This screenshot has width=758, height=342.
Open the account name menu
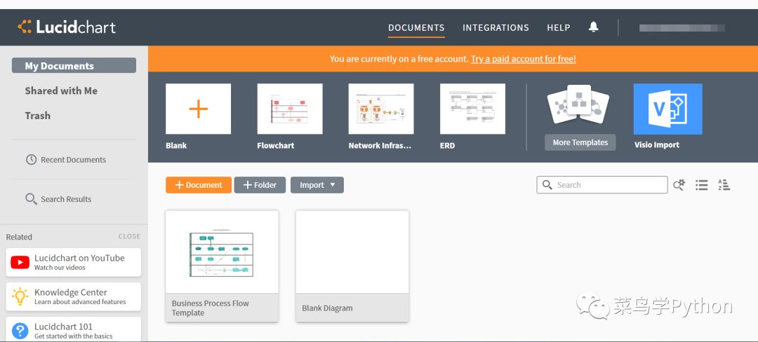tap(681, 28)
